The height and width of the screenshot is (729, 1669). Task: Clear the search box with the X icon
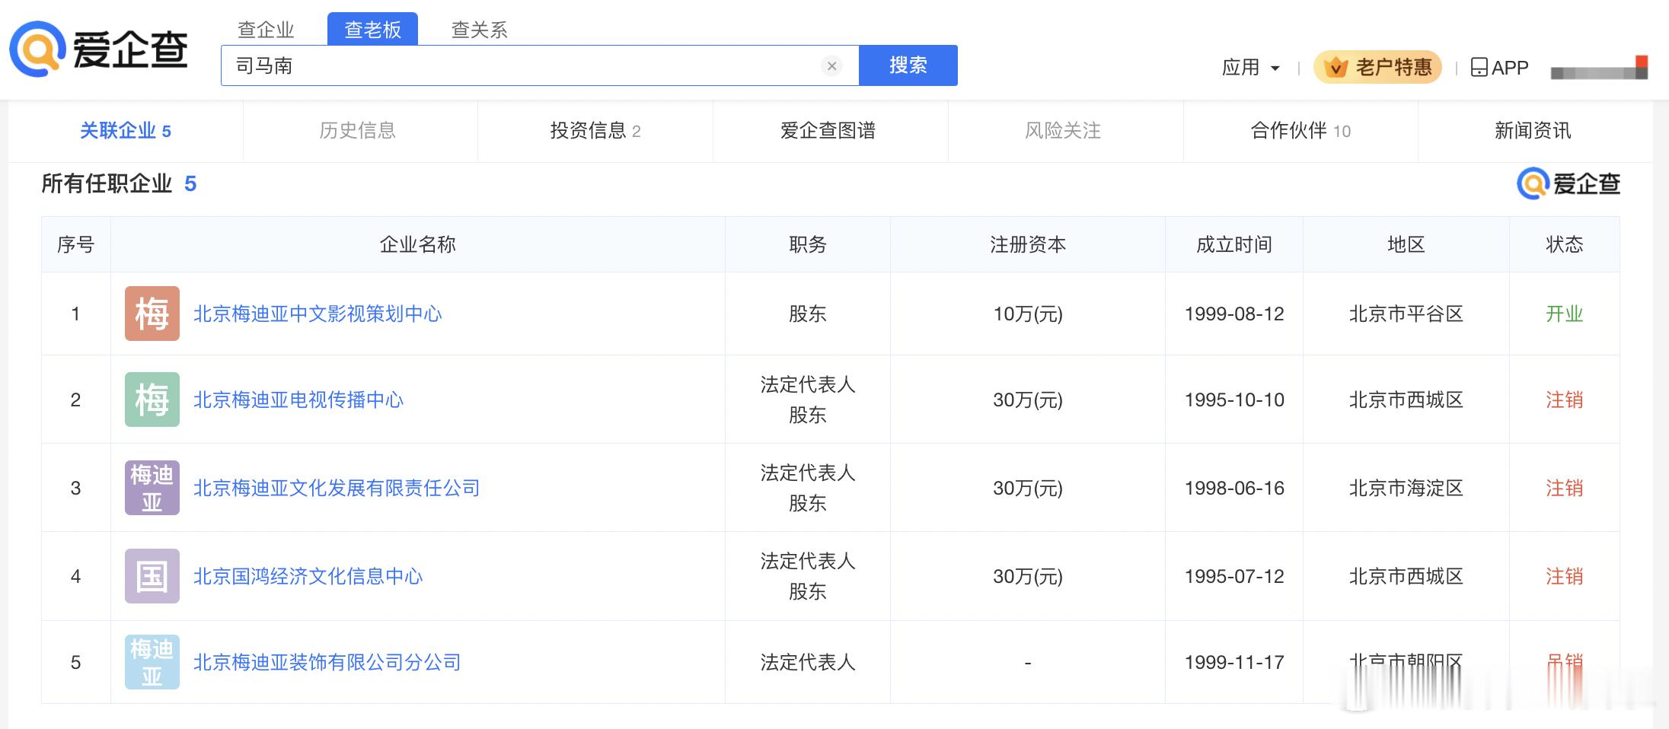coord(831,66)
